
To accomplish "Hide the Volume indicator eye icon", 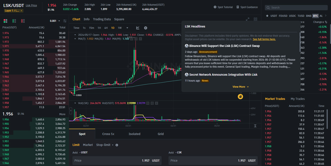I will [148, 103].
